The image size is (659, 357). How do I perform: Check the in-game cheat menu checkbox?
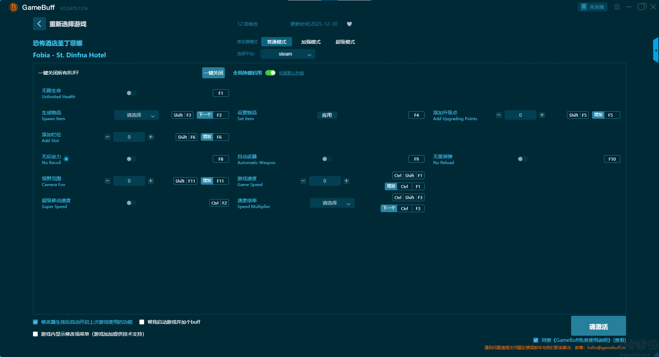pyautogui.click(x=35, y=334)
